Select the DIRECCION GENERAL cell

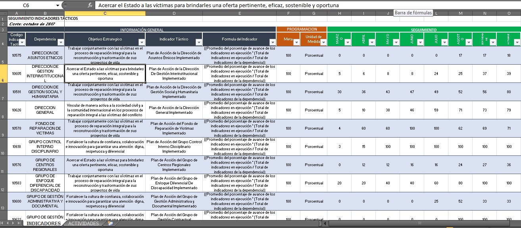(45, 110)
